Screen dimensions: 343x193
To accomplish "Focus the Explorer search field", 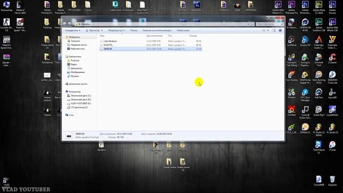I will coord(270,24).
